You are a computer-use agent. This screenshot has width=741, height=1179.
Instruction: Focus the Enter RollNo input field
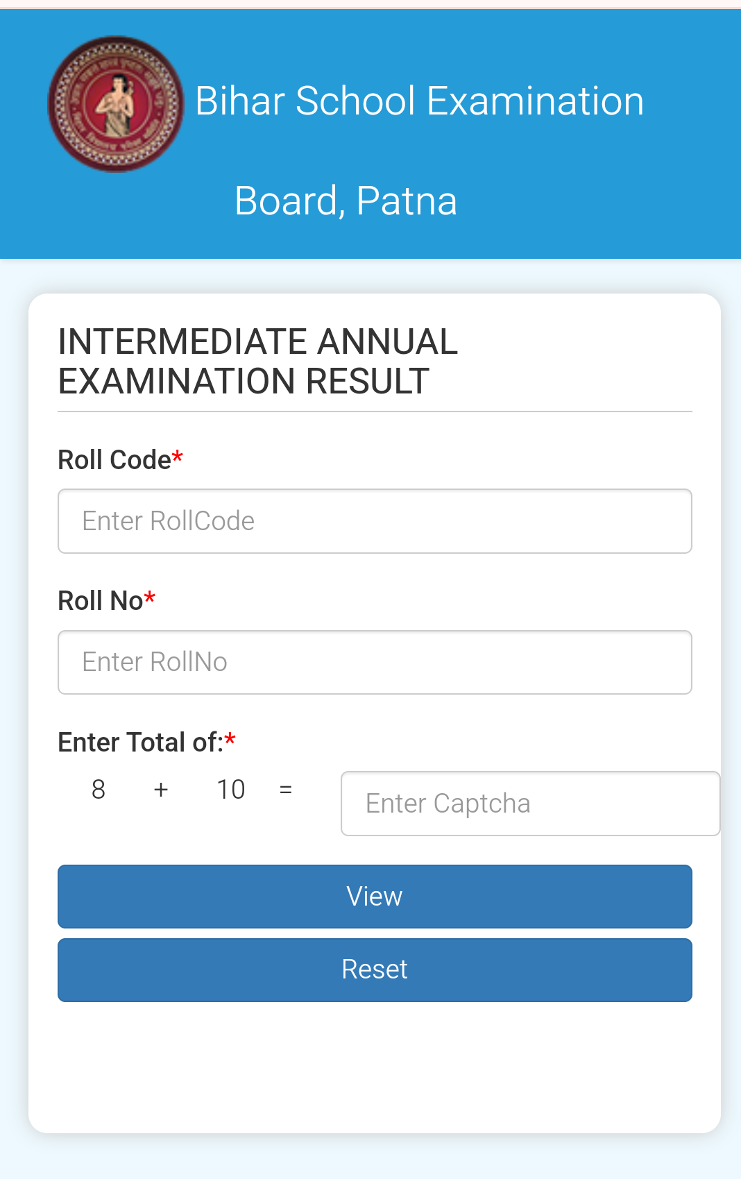375,662
